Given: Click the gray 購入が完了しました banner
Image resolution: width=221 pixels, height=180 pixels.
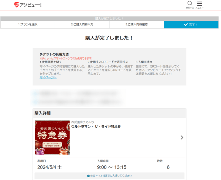Looking at the screenshot, I should tap(109, 18).
